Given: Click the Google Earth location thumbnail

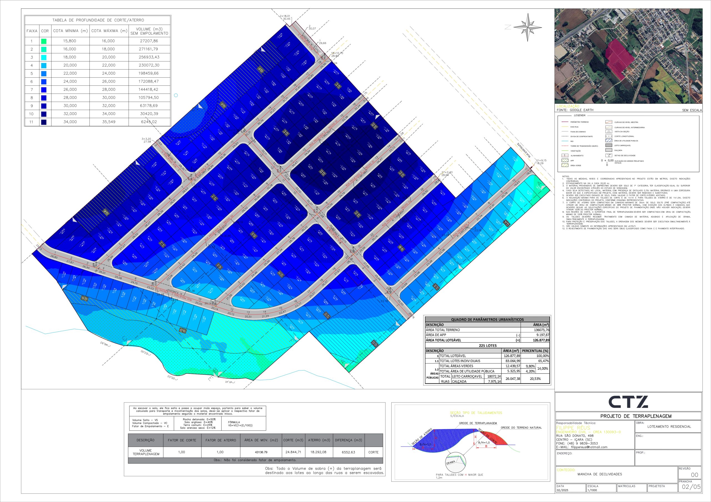Looking at the screenshot, I should [628, 56].
